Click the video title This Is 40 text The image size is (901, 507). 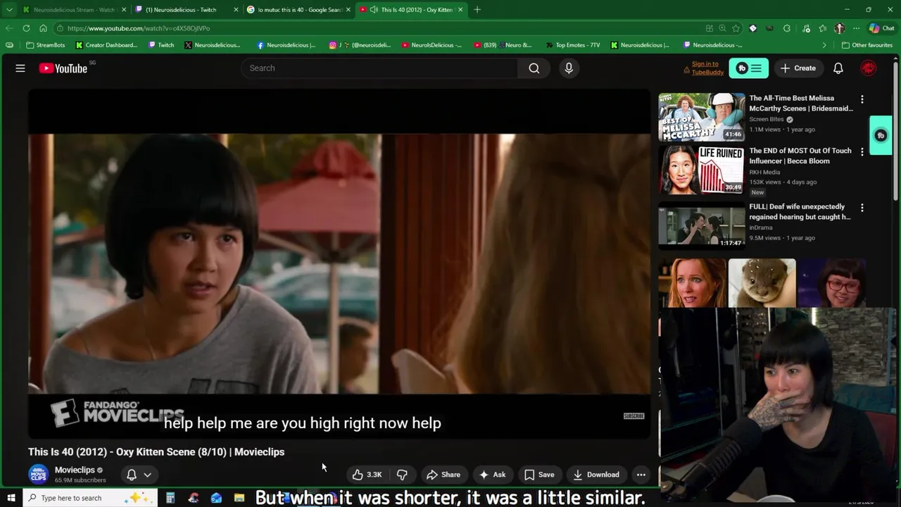156,452
